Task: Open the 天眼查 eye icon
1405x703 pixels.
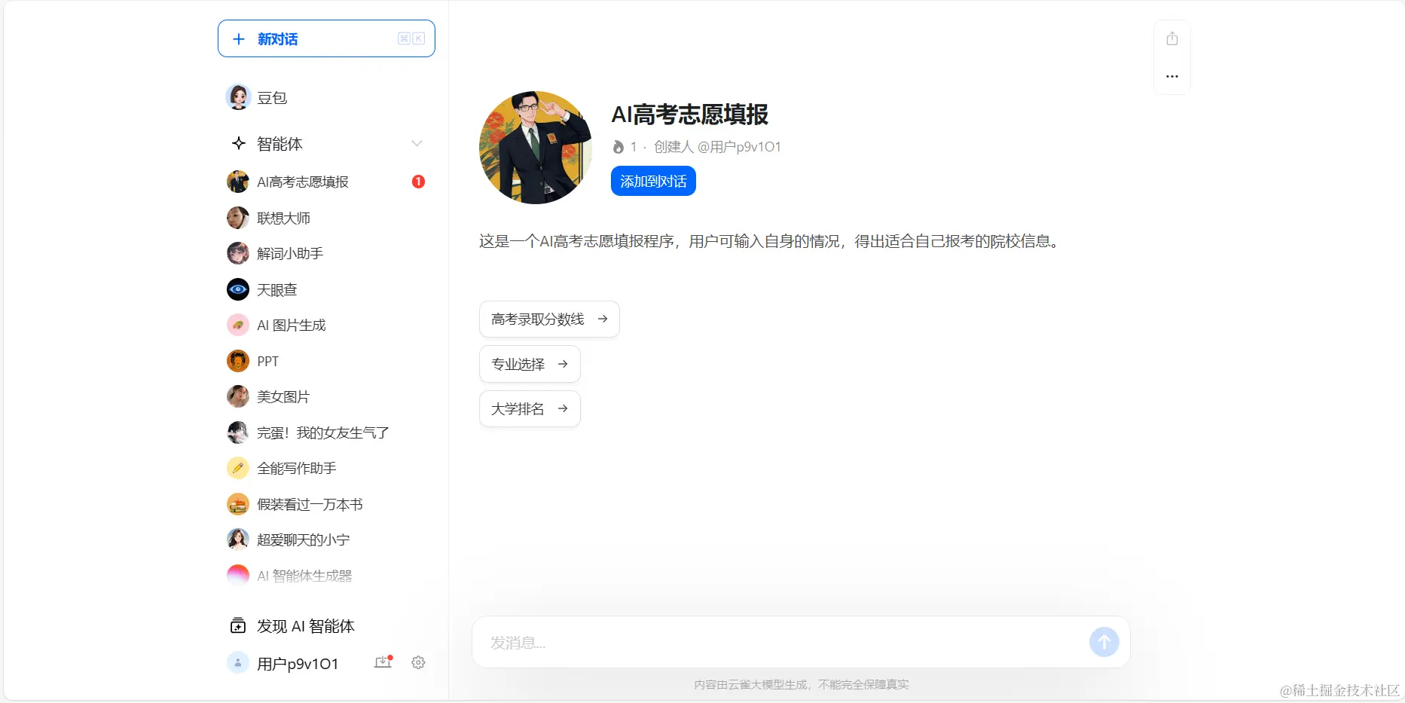Action: click(x=238, y=289)
